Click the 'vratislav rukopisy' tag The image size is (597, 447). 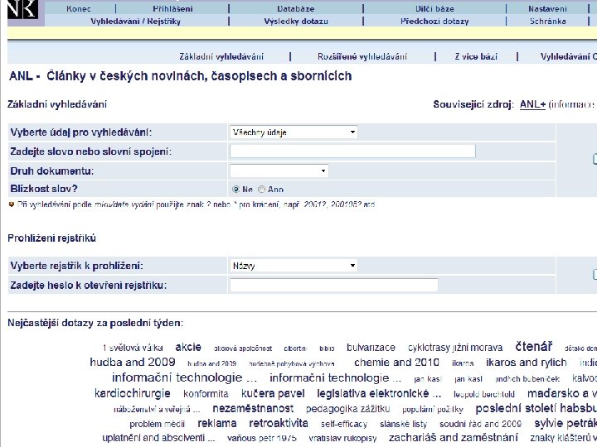(342, 438)
